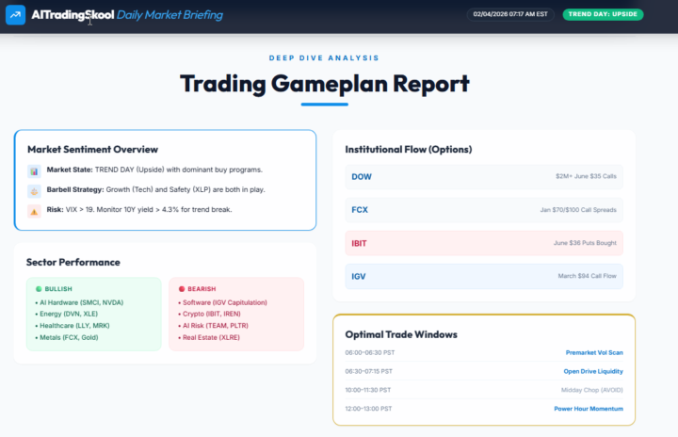Open the DOW institutional flow row
The width and height of the screenshot is (678, 437).
click(484, 176)
